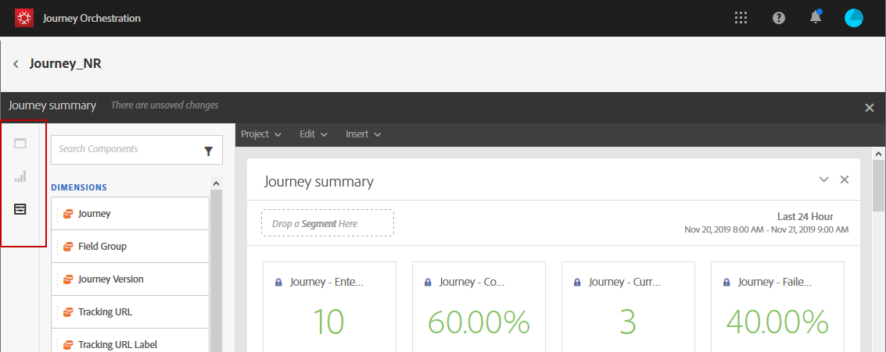The image size is (886, 352).
Task: Go back using the arrow beside Journey_NR
Action: (16, 64)
